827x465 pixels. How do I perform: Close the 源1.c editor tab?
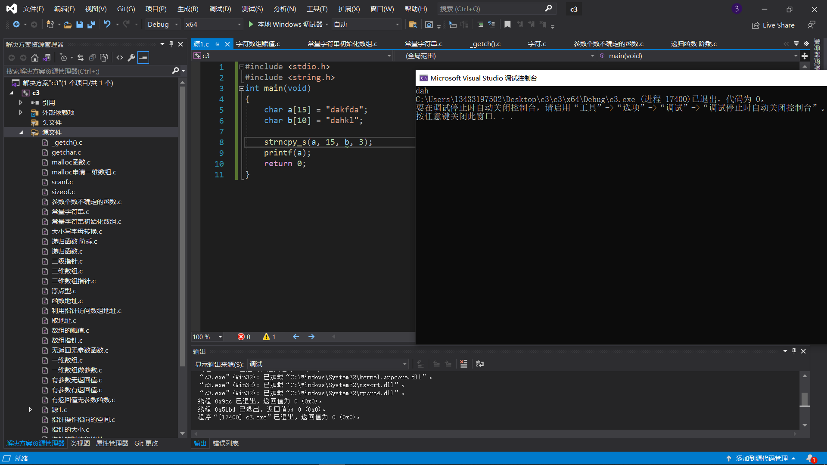pyautogui.click(x=227, y=44)
